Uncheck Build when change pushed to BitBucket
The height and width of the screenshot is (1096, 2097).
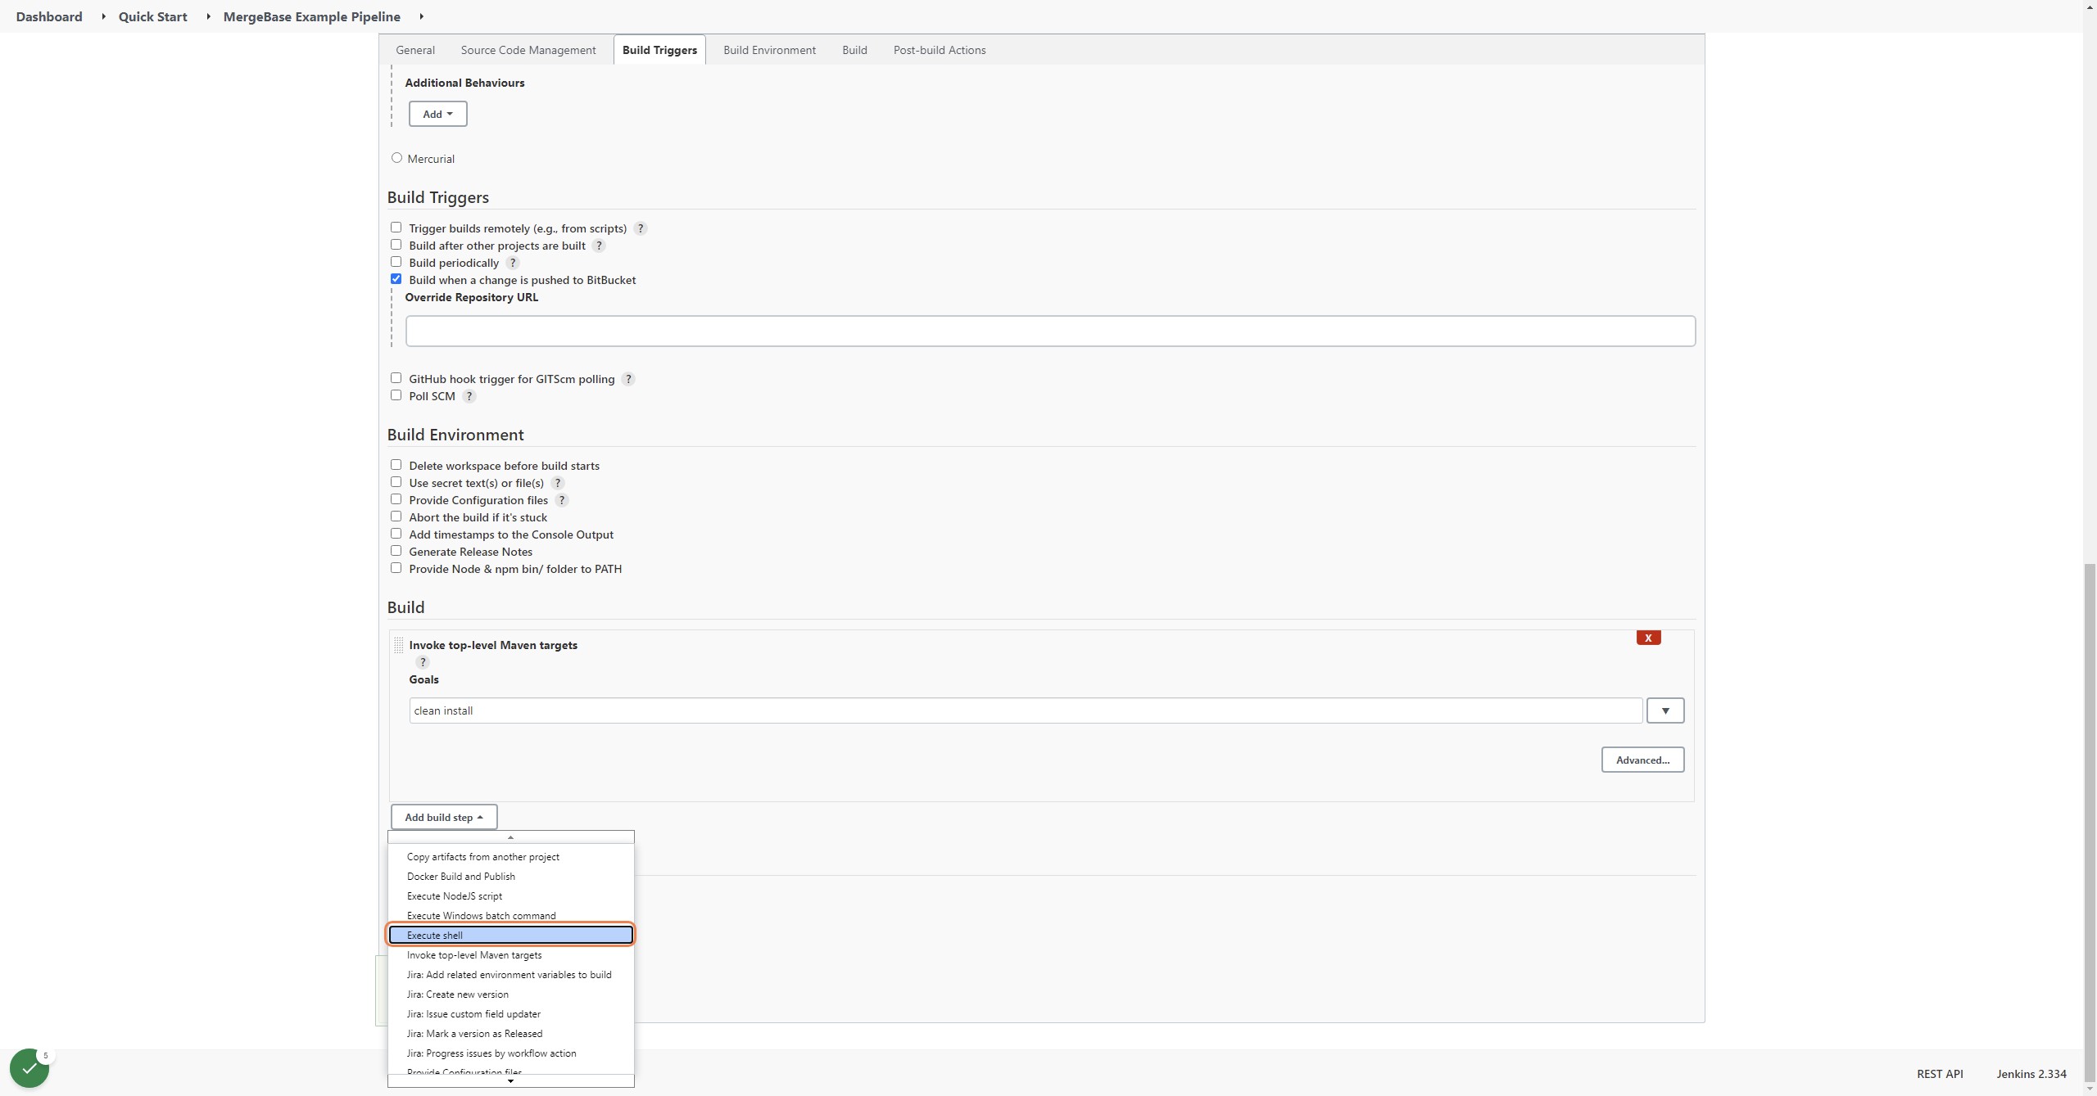(396, 279)
